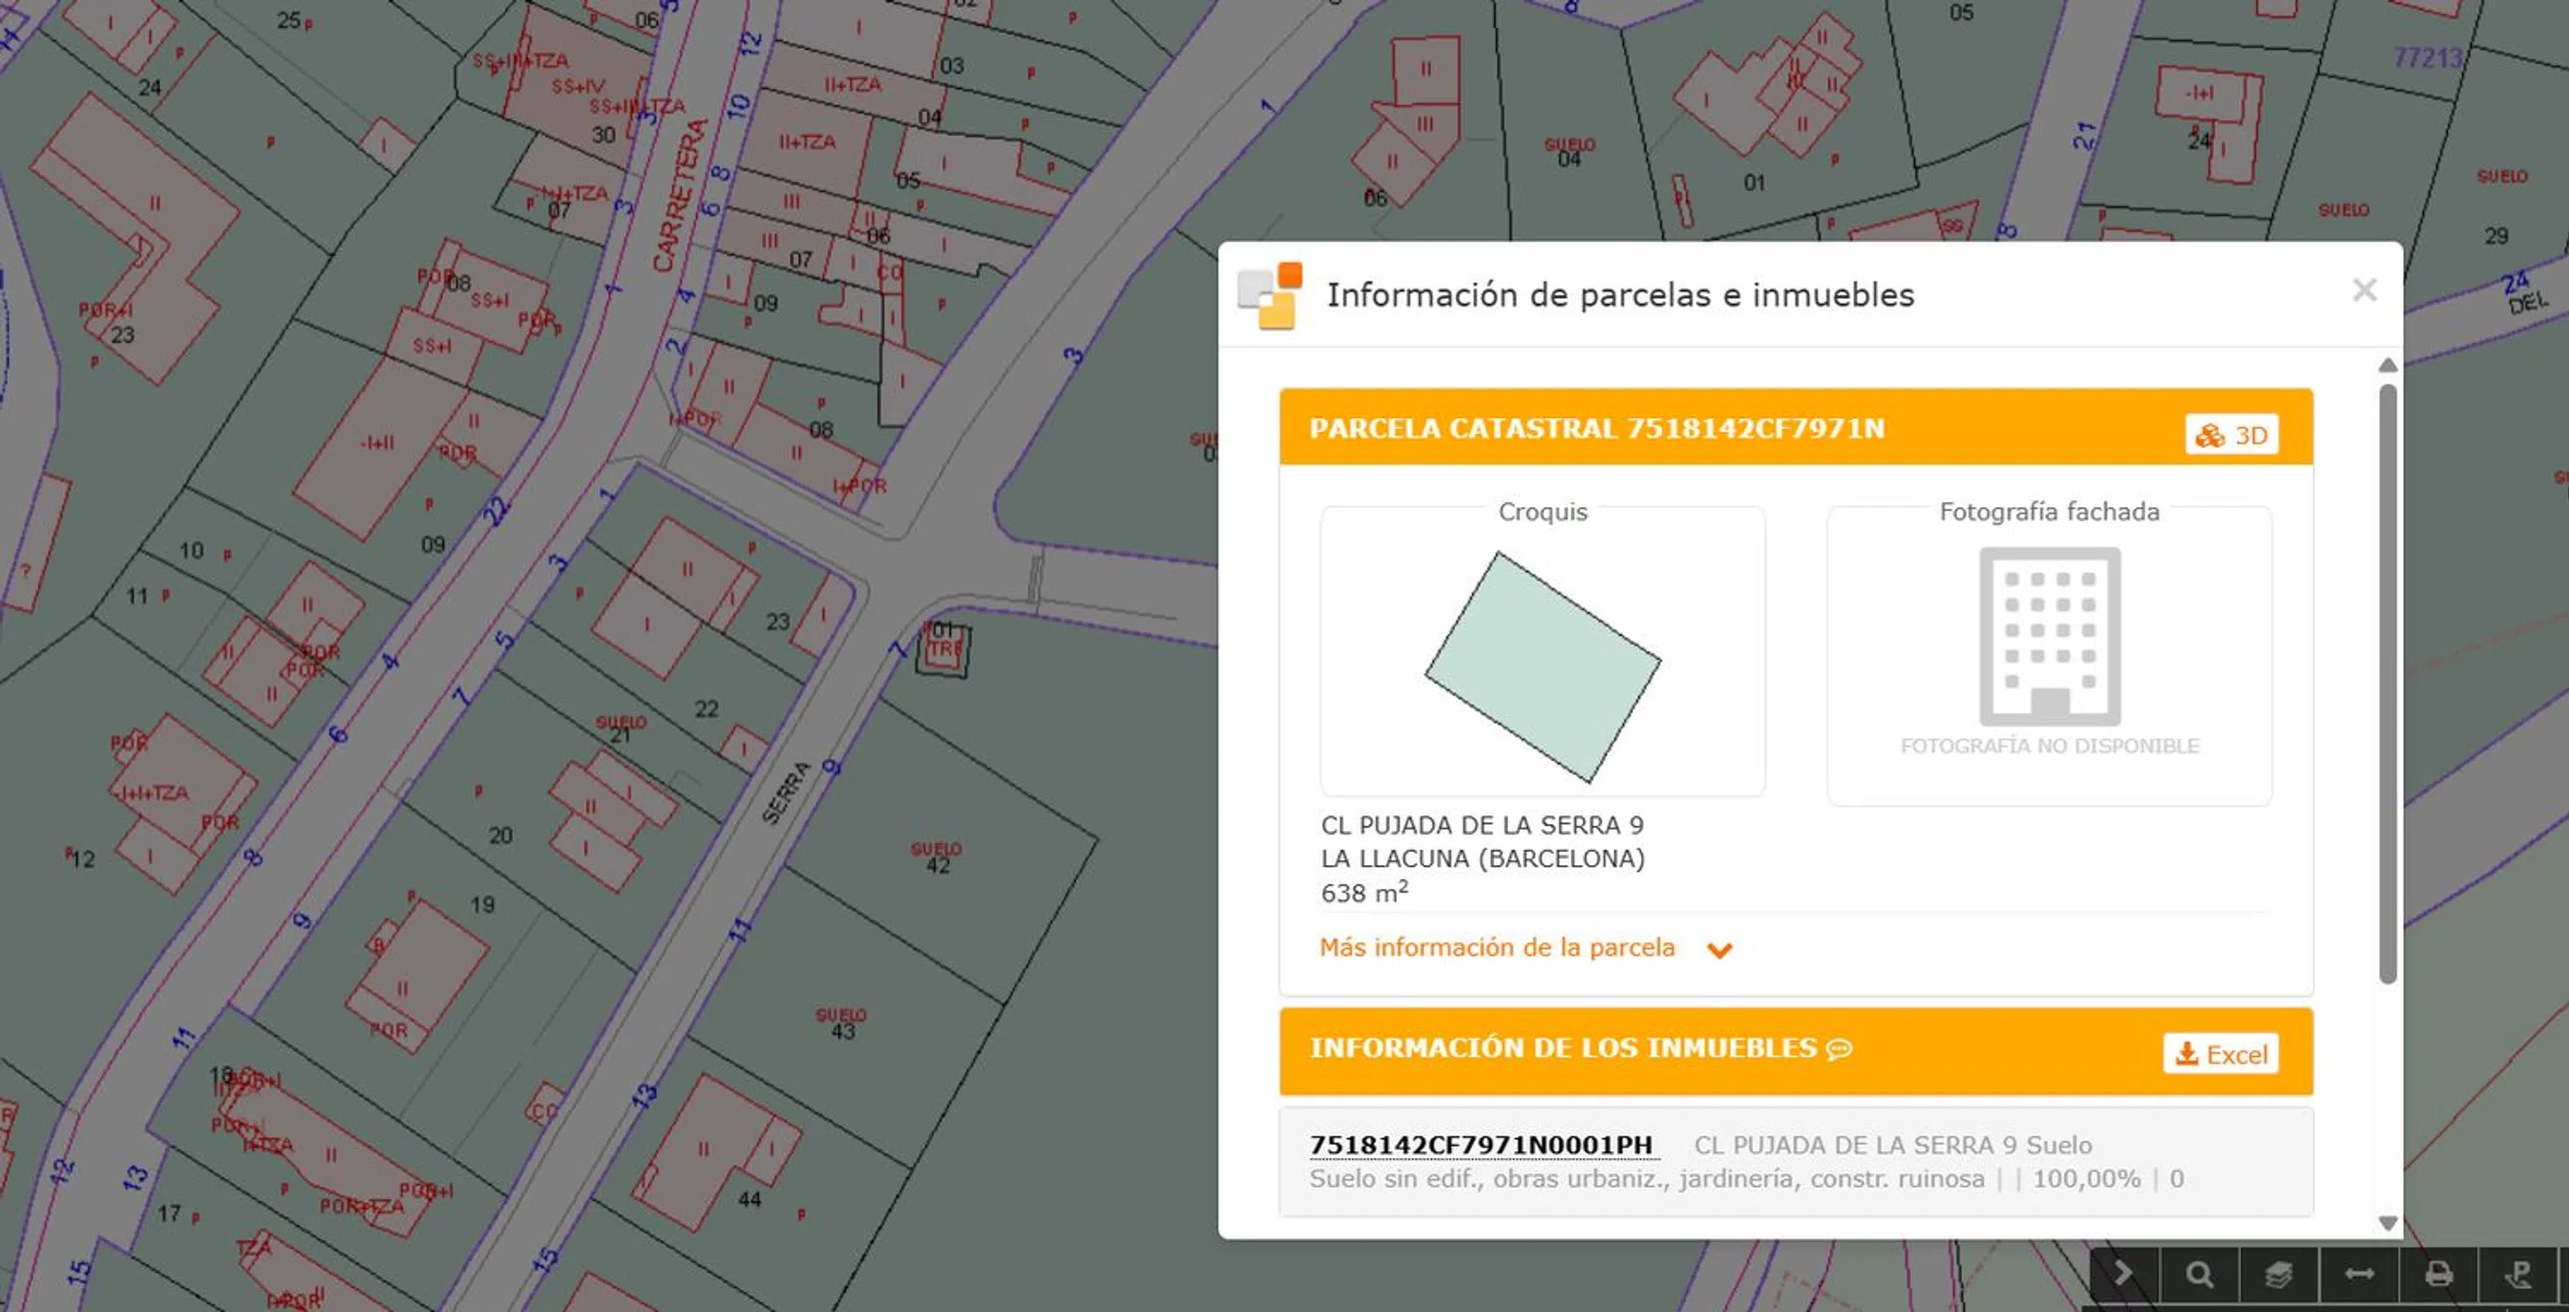
Task: Collapse the bottom toolbar with the chevron arrow
Action: 2124,1274
